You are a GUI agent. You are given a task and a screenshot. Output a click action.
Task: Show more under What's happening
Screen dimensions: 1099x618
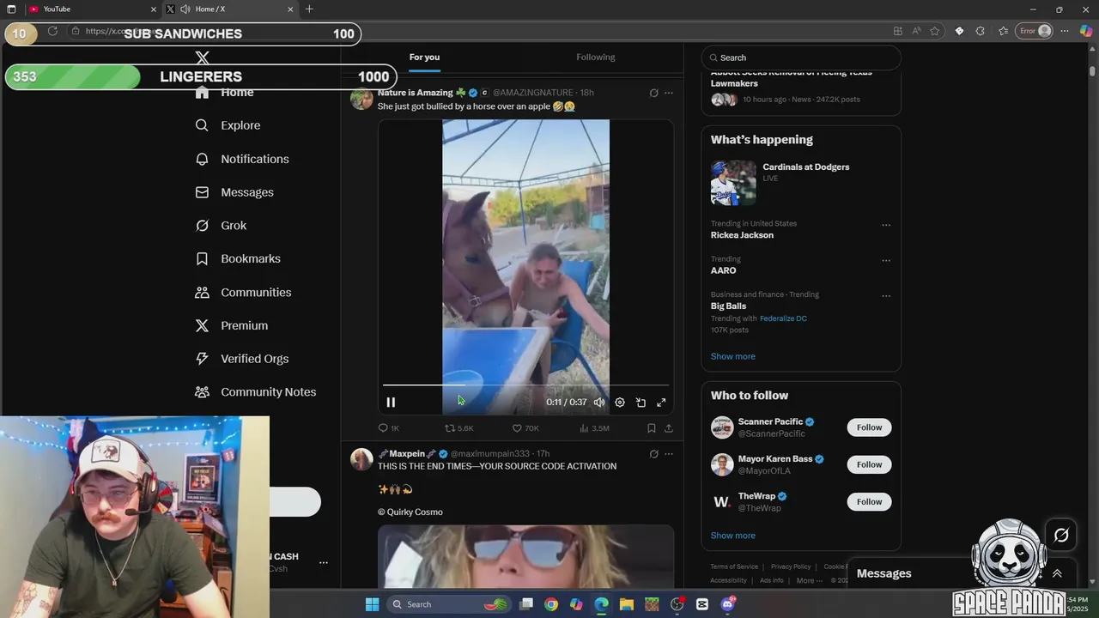pos(733,356)
